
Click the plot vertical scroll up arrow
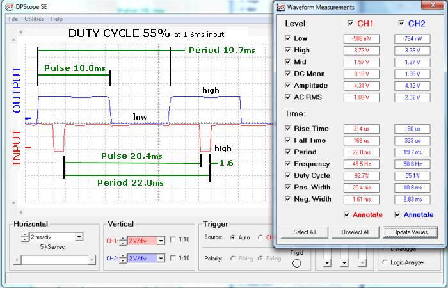pyautogui.click(x=13, y=40)
